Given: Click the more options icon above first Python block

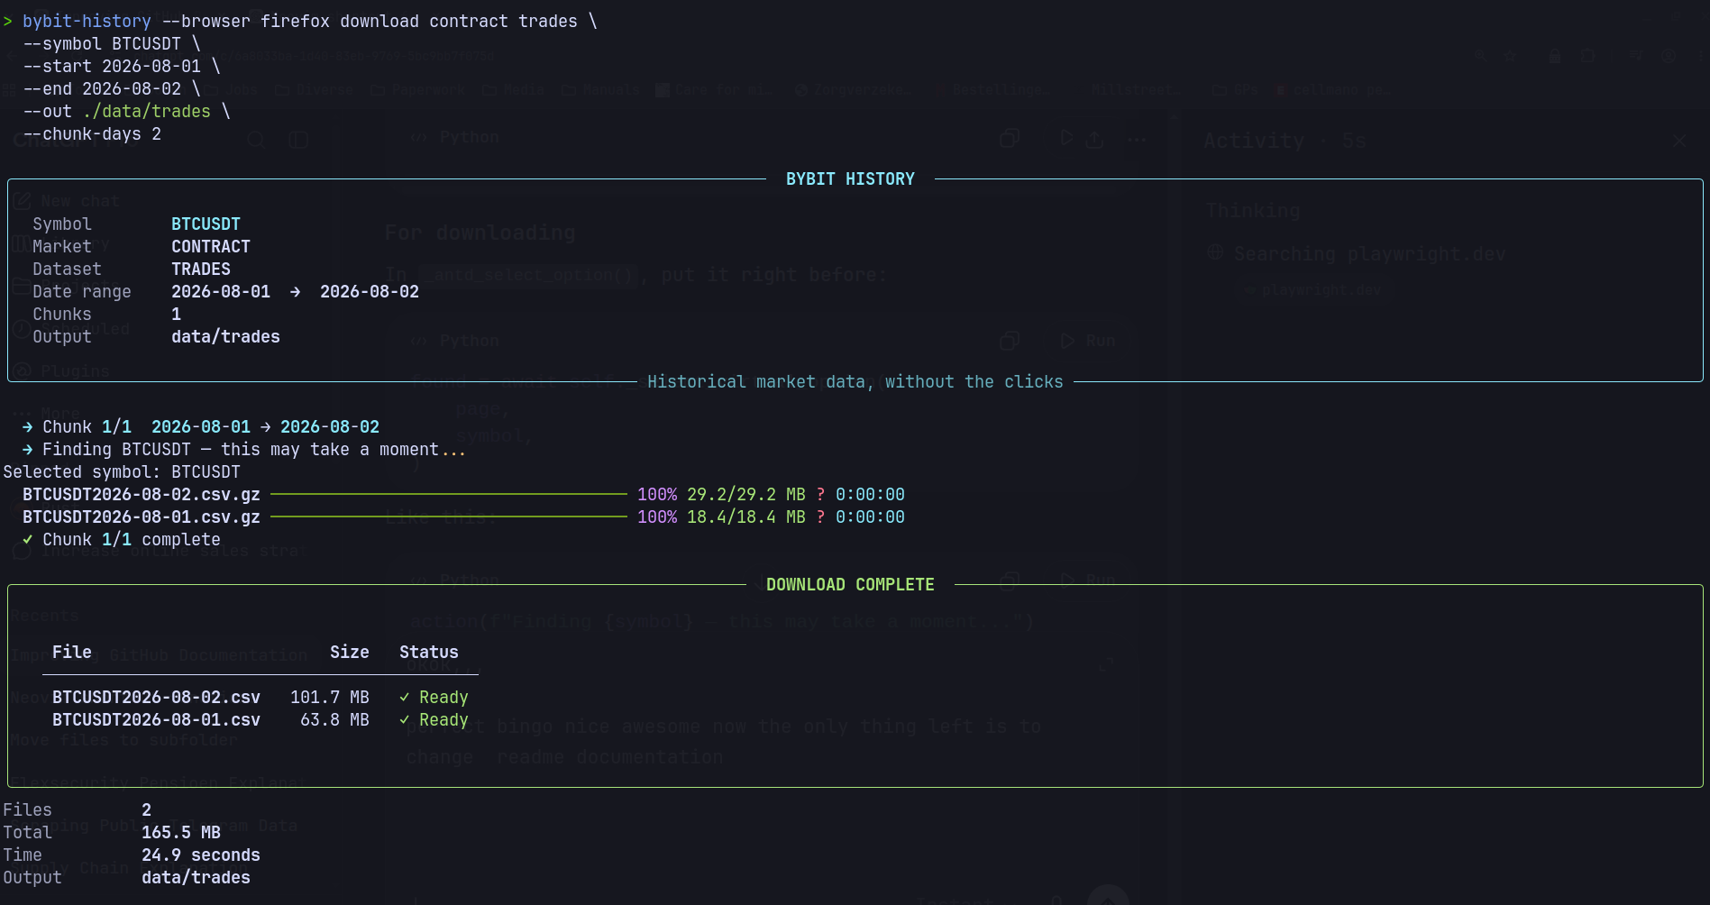Looking at the screenshot, I should (1137, 139).
